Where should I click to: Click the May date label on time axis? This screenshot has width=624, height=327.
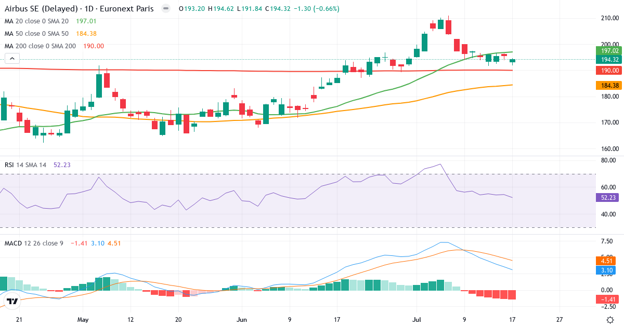click(83, 320)
